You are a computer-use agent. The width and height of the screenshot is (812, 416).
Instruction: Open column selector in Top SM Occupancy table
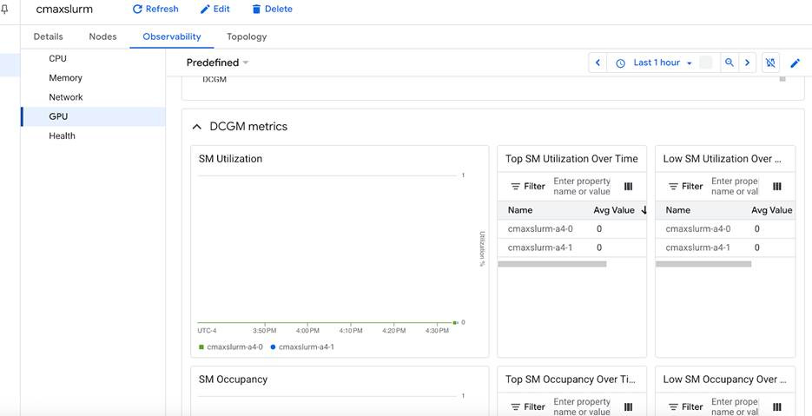point(628,407)
